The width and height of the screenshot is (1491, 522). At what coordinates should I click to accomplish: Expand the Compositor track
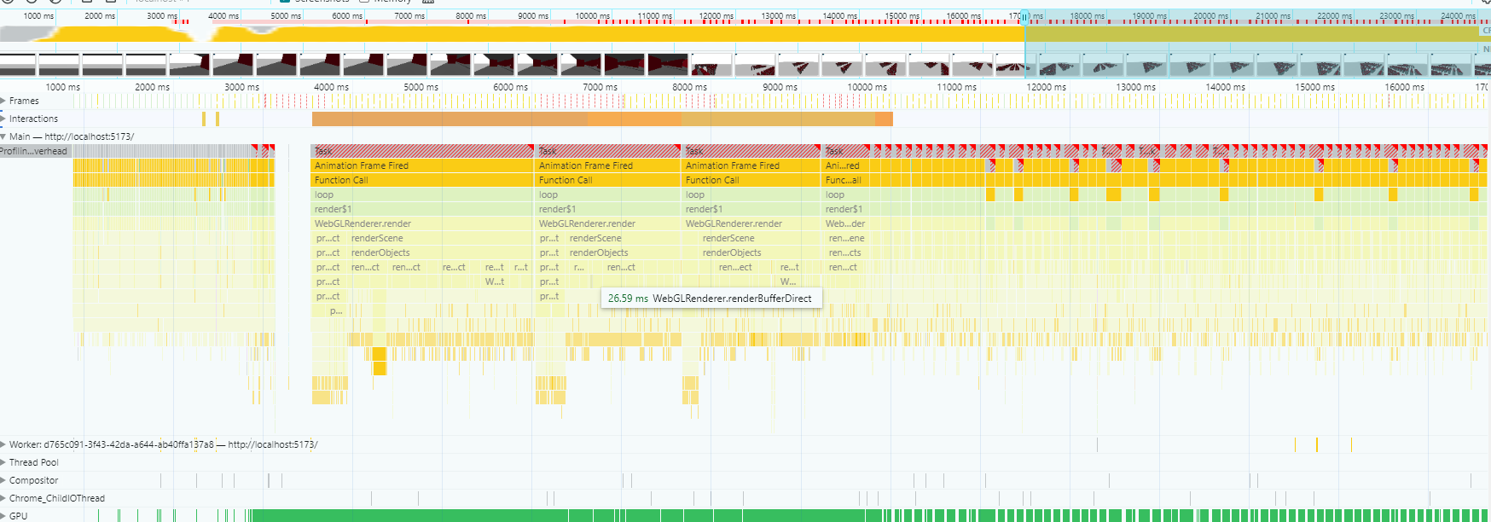(3, 480)
